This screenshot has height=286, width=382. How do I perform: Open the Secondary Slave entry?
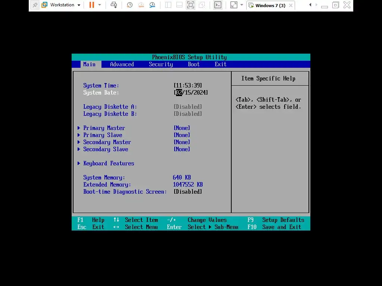click(x=106, y=149)
